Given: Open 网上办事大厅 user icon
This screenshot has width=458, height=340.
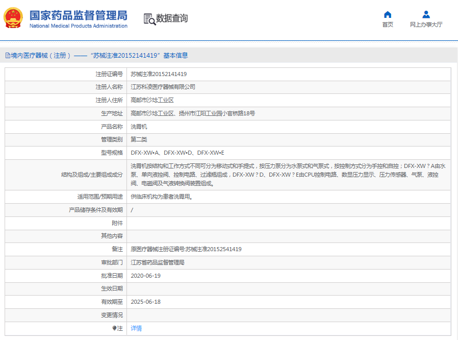Looking at the screenshot, I should tap(426, 14).
